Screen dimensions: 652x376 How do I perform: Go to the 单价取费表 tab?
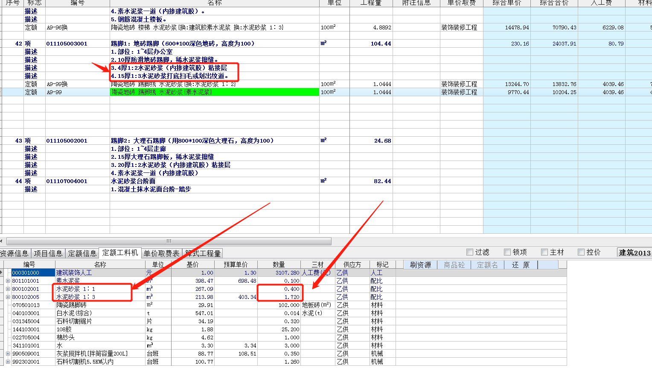(161, 253)
